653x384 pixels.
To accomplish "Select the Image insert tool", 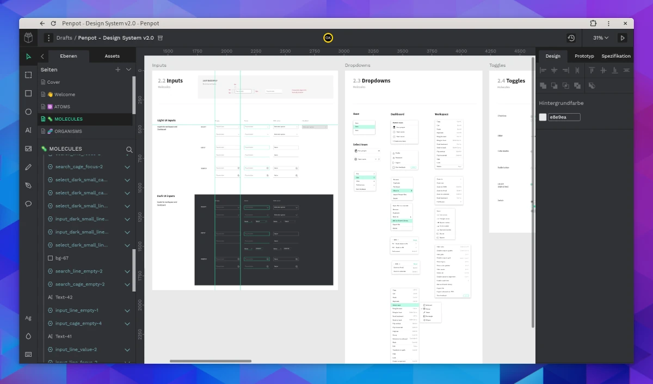I will (x=28, y=148).
